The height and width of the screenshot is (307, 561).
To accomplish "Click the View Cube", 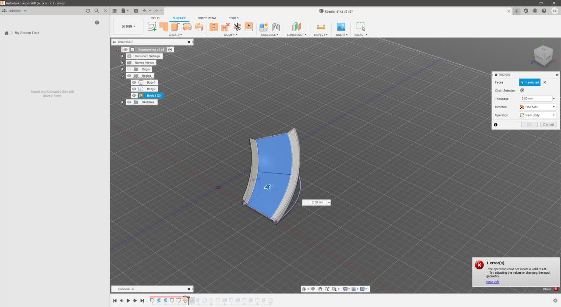I will click(x=543, y=55).
